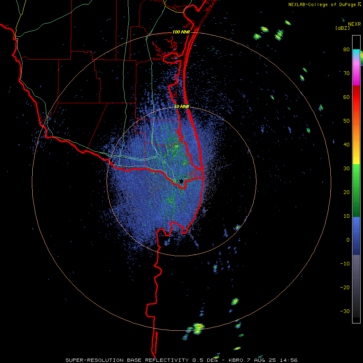Click the -20 value on dBZ scale

pyautogui.click(x=345, y=287)
